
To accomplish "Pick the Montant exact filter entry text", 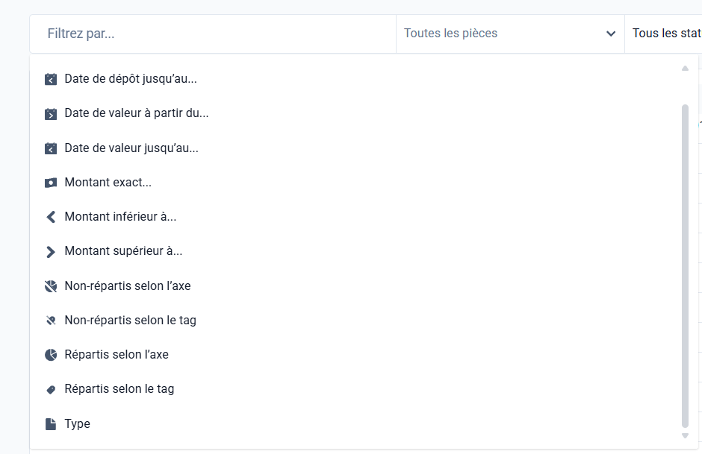I will click(x=108, y=183).
